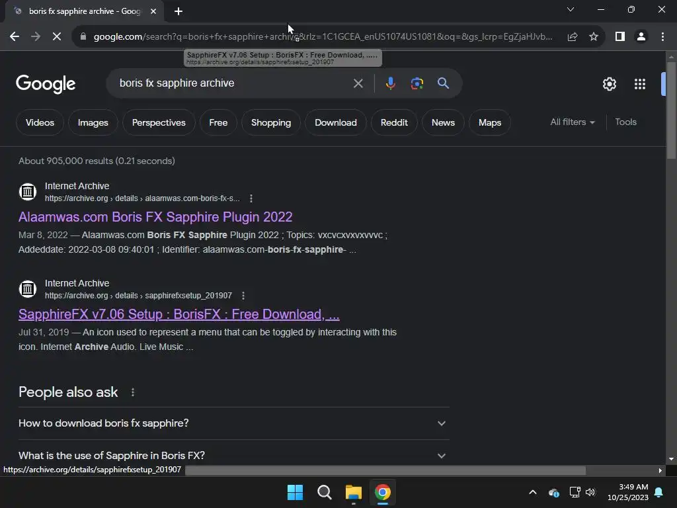
Task: Open a new browser tab
Action: tap(179, 11)
